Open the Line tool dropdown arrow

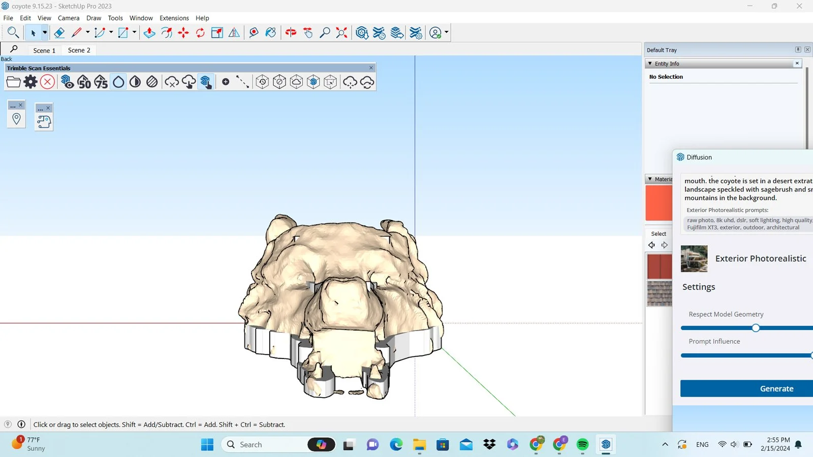pos(87,32)
